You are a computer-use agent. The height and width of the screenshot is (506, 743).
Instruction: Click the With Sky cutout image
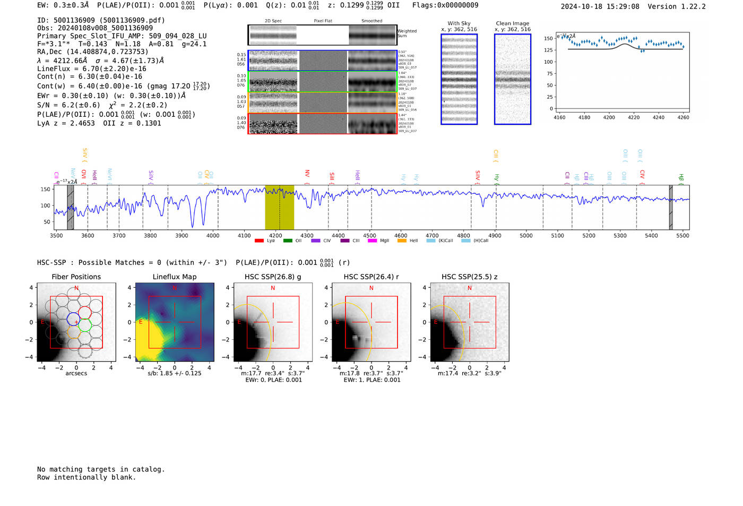(459, 79)
